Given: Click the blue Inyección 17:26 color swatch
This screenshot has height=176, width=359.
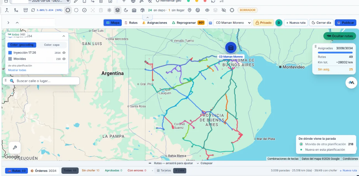Looking at the screenshot, I should coord(10,53).
